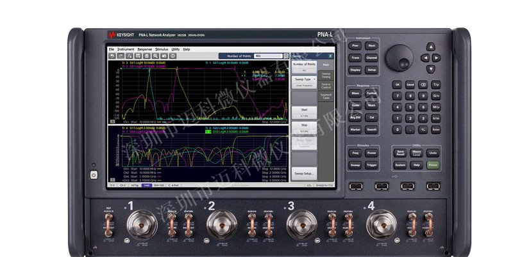Click the magnifier zoom icon in the toolbar
Image resolution: width=513 pixels, height=257 pixels.
[155, 56]
